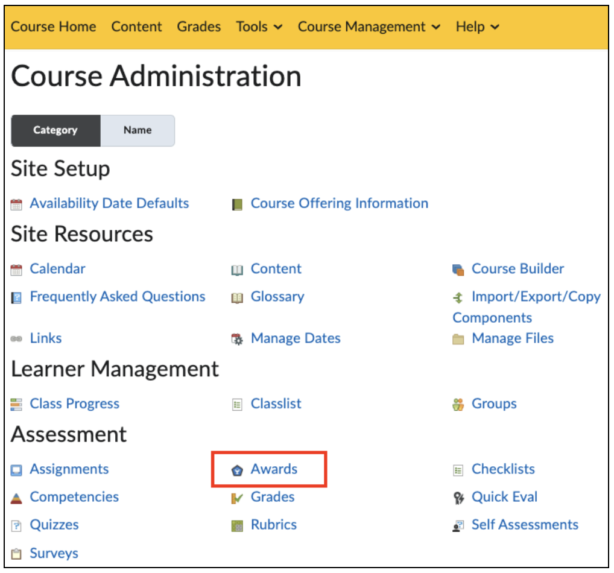Click the Grades checkmark icon in Assessment
The height and width of the screenshot is (573, 614).
pyautogui.click(x=237, y=498)
